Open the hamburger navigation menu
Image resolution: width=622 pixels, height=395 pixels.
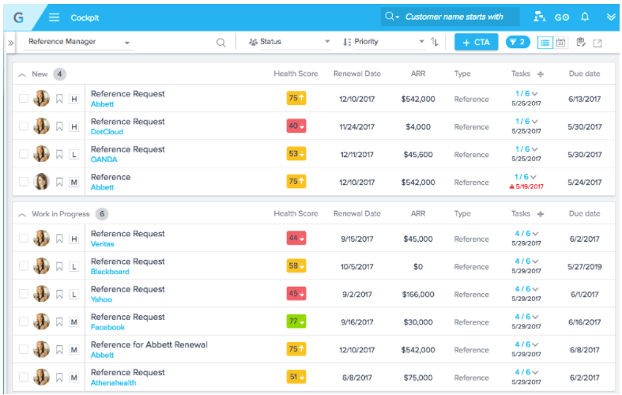click(x=54, y=17)
